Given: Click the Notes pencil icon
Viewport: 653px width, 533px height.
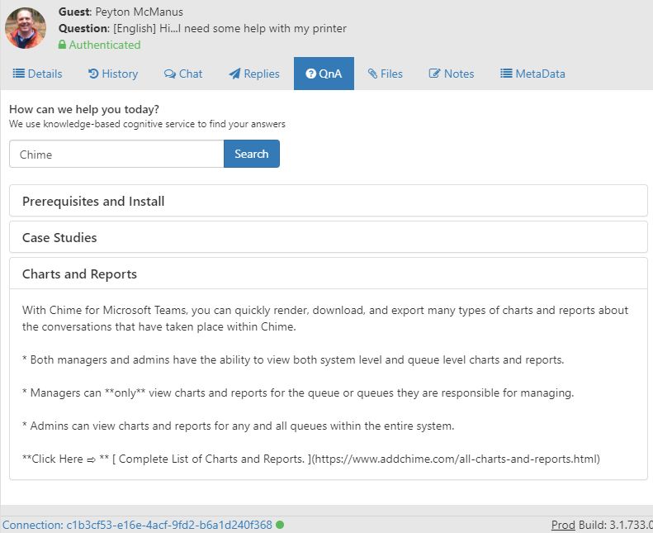Looking at the screenshot, I should click(434, 74).
